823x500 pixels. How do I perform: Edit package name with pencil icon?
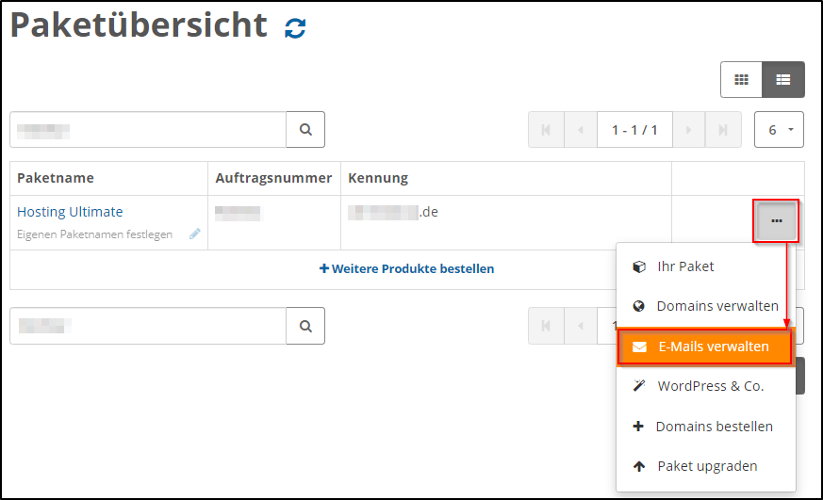point(195,234)
